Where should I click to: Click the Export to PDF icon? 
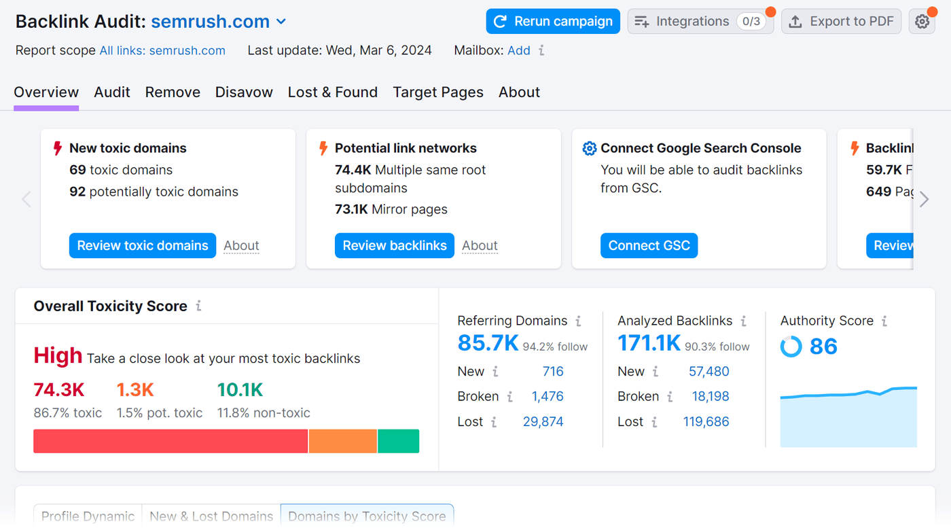795,21
